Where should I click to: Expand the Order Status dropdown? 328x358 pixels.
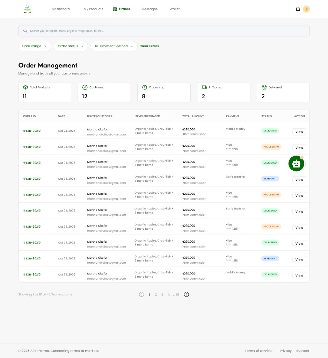pyautogui.click(x=71, y=46)
